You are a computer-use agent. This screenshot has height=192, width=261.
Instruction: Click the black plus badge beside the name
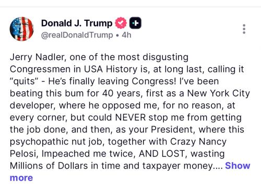point(135,23)
